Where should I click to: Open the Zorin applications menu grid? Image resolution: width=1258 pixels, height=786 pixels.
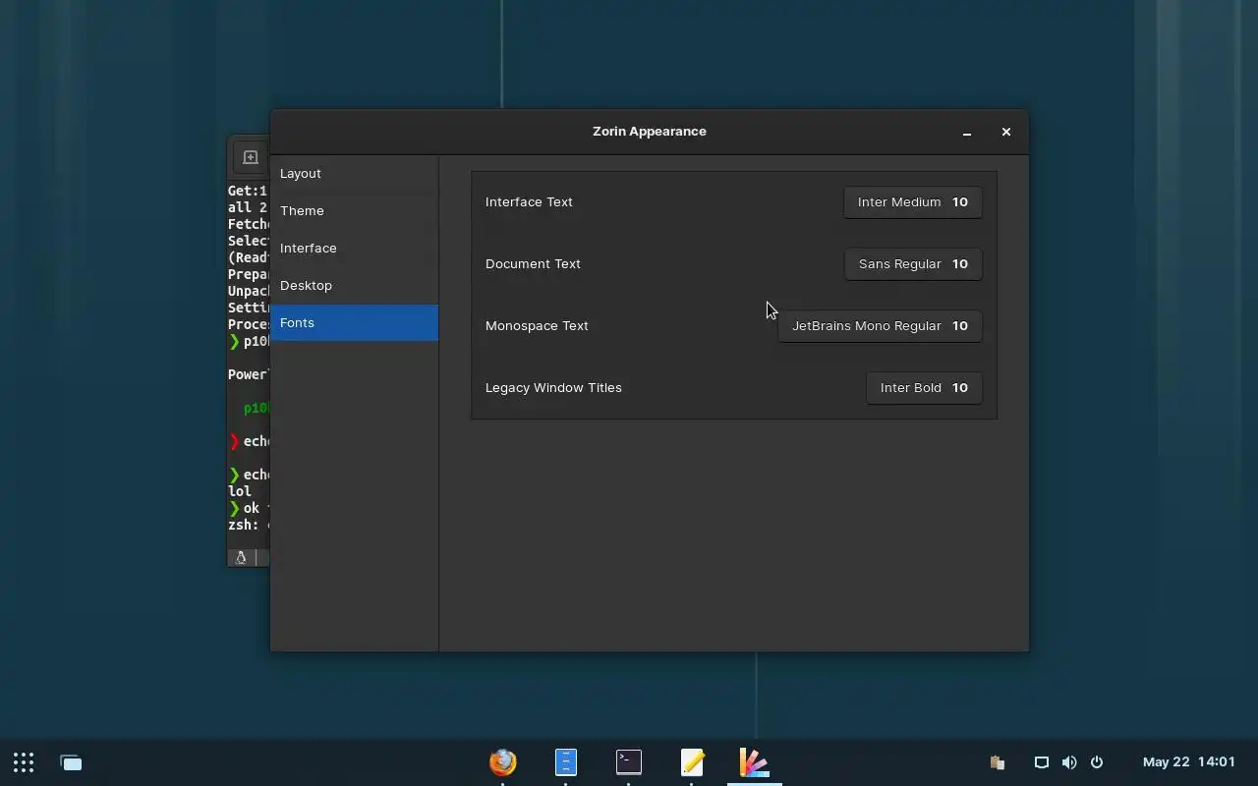24,762
